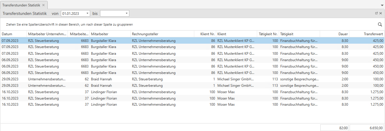Select the first Lindinger Florian row
The height and width of the screenshot is (131, 385).
104,92
